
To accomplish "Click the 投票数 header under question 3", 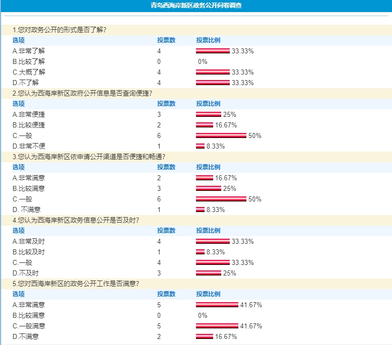I will click(x=166, y=167).
